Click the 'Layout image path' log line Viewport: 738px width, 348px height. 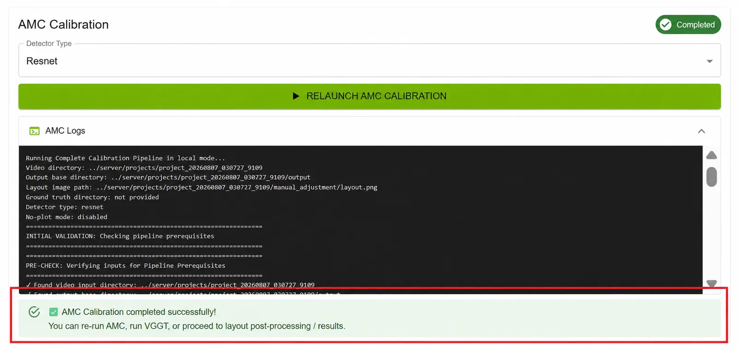coord(202,187)
